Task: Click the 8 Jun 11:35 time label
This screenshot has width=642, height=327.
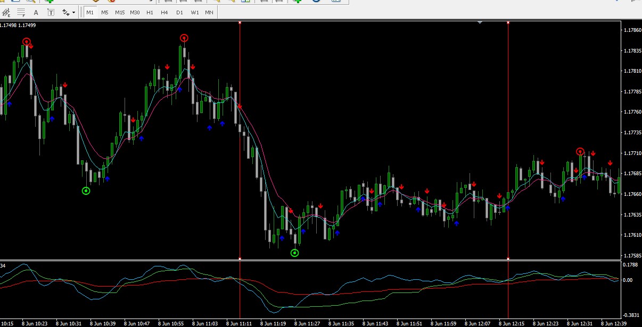Action: point(341,323)
